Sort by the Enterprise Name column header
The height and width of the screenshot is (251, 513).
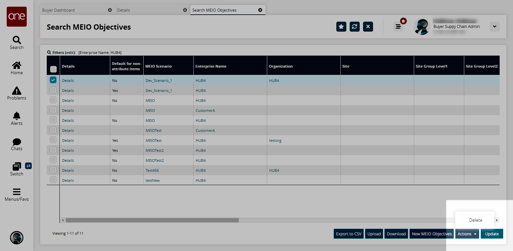pos(230,66)
